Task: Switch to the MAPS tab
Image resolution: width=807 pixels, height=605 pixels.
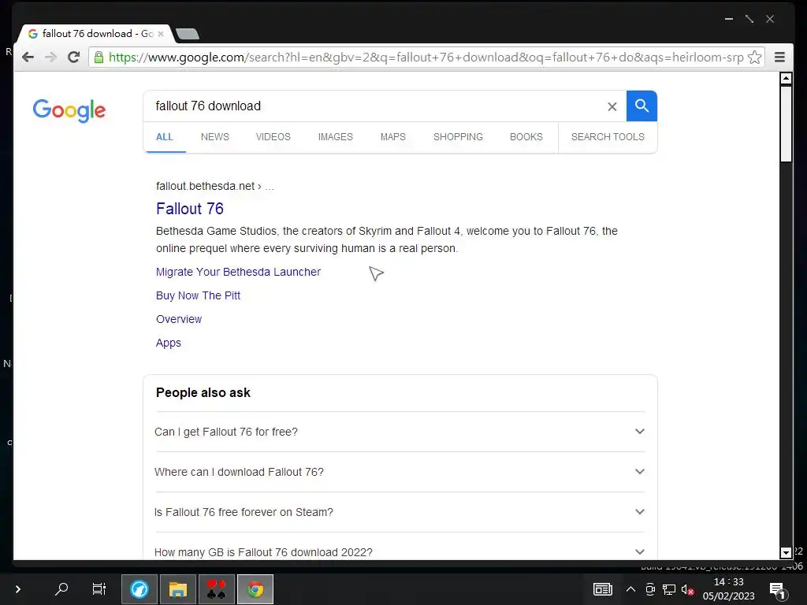Action: [x=393, y=137]
